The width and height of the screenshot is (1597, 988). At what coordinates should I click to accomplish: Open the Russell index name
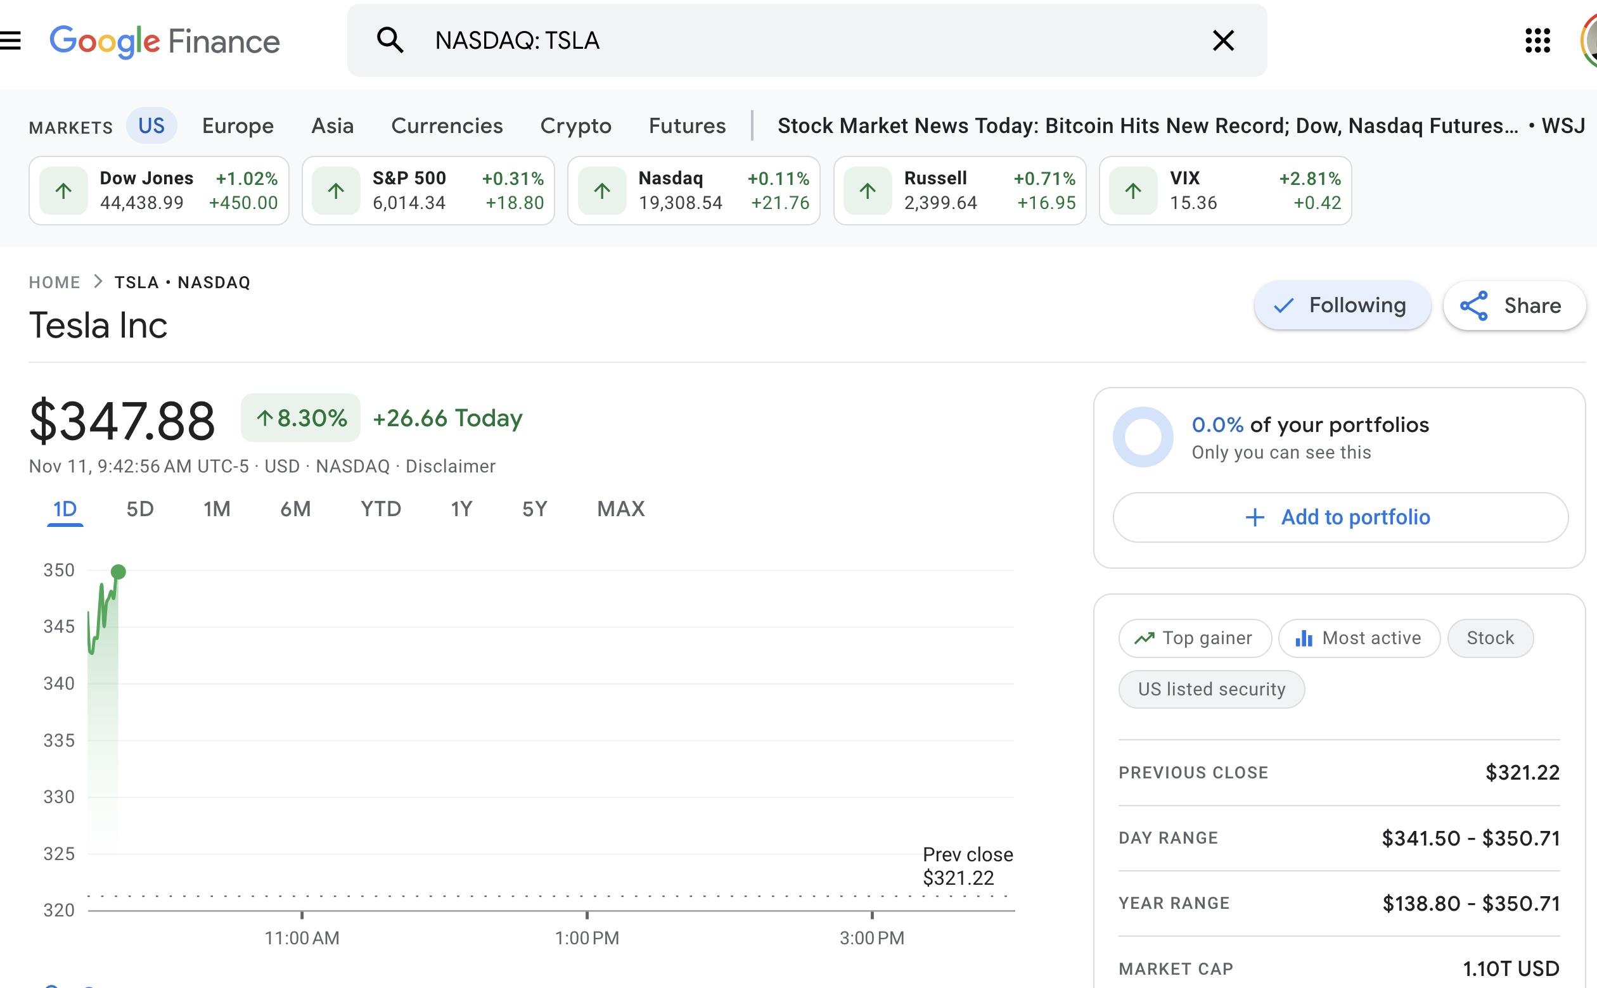click(935, 179)
